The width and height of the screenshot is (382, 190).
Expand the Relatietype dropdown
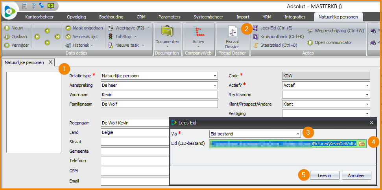[x=215, y=76]
